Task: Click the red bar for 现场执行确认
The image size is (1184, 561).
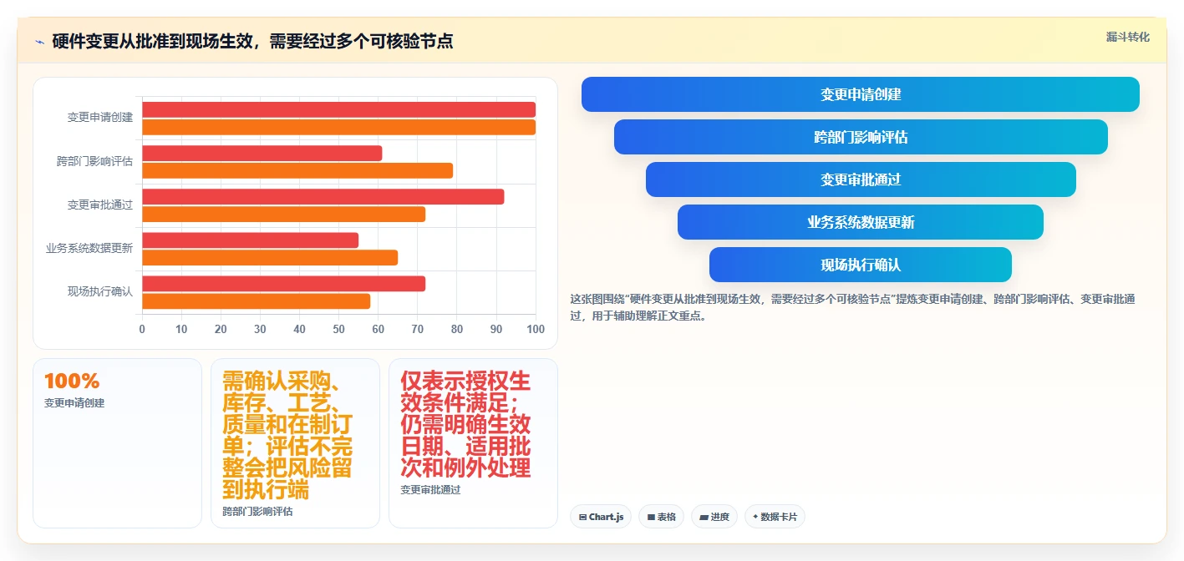Action: (283, 283)
